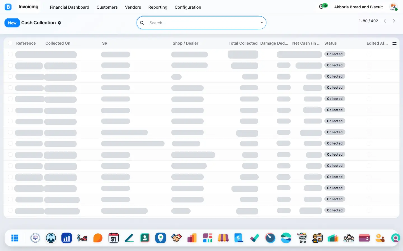
Task: Expand the search options dropdown arrow
Action: (262, 23)
